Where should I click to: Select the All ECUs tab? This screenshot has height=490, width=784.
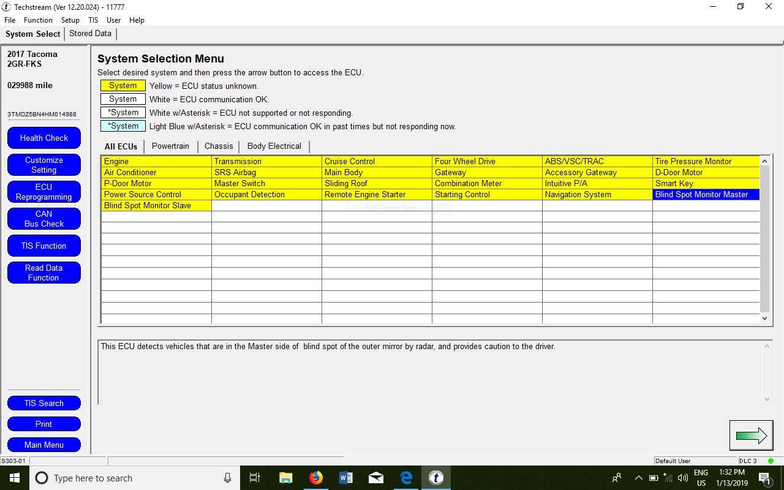121,146
